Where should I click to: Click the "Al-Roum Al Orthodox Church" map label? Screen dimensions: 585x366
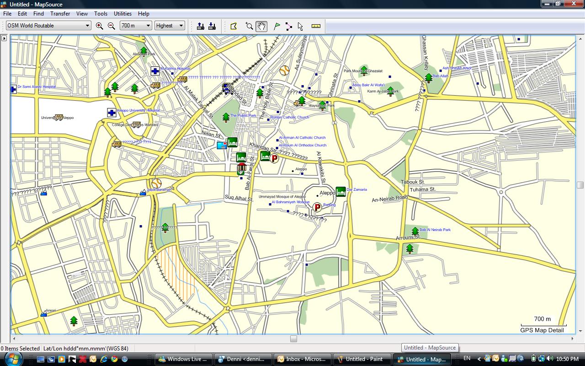(x=303, y=145)
